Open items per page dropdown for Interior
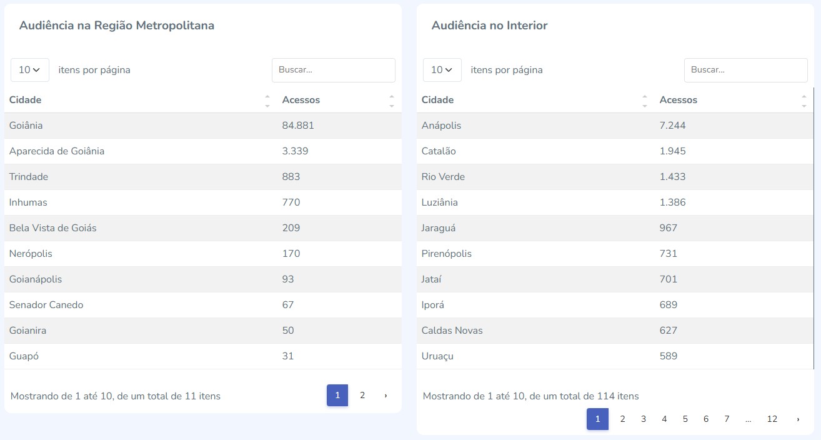 tap(442, 70)
